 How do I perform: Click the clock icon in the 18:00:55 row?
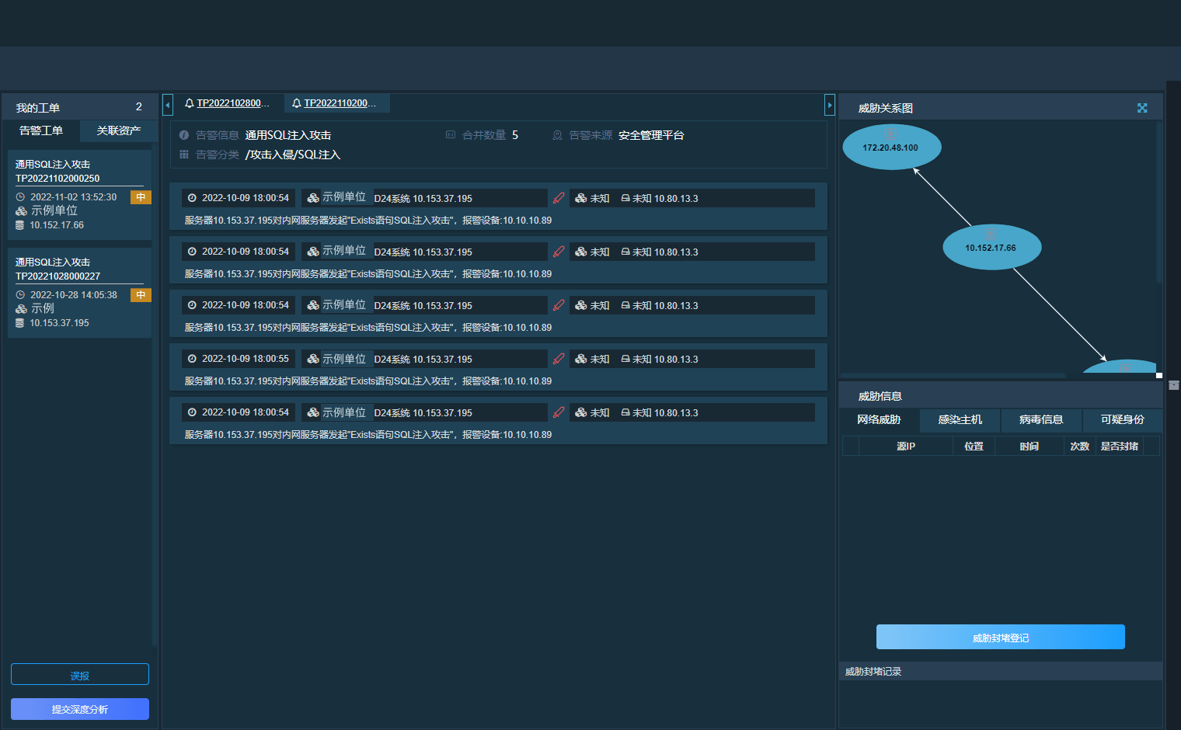pyautogui.click(x=192, y=359)
